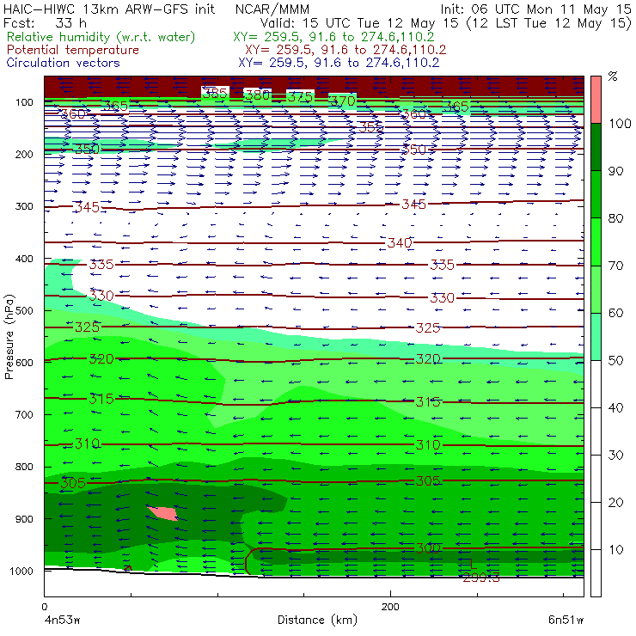The image size is (636, 636).
Task: Select the 'Init: 06 UTC Mon 11 May 15' text
Action: tap(535, 9)
